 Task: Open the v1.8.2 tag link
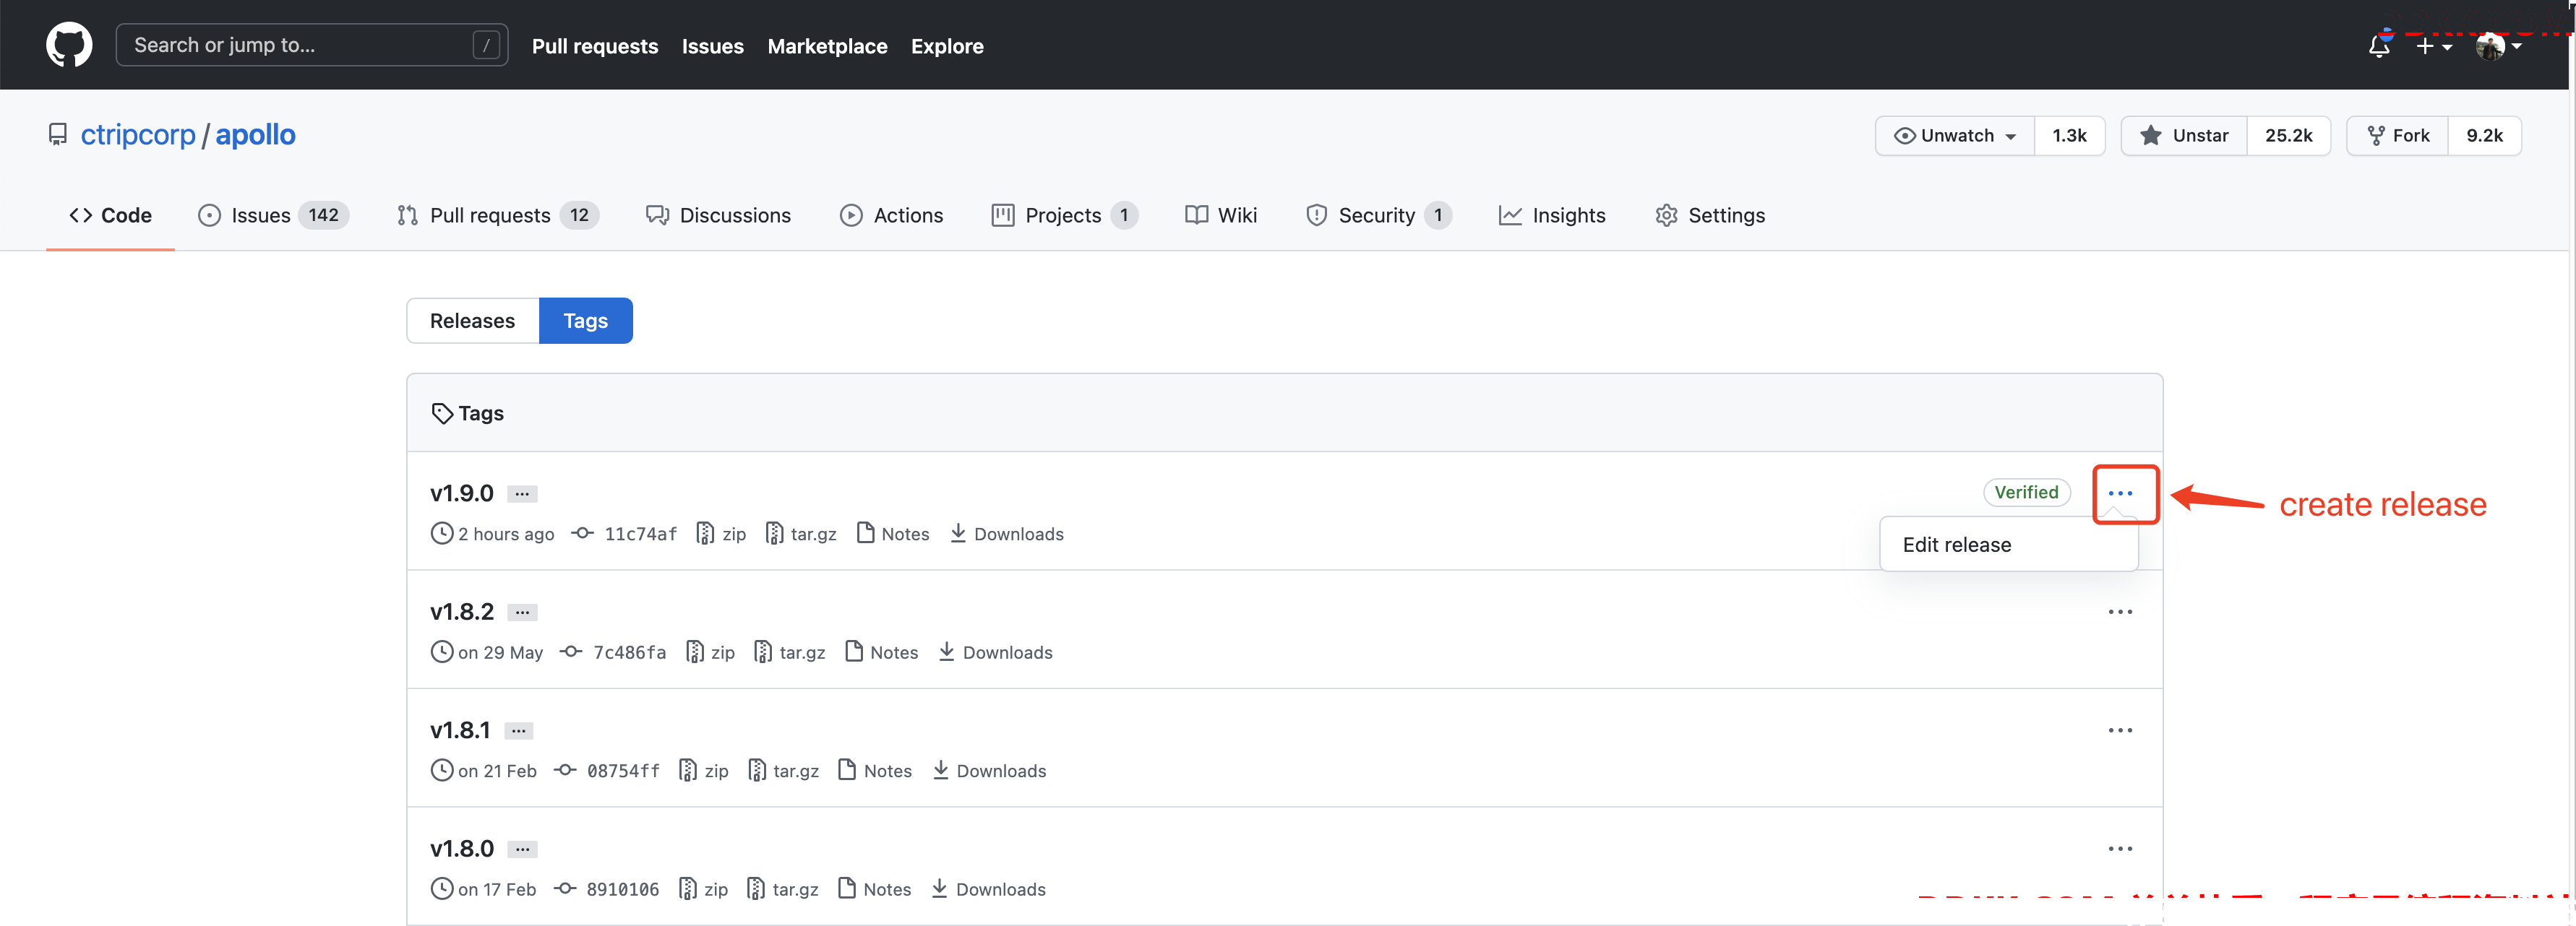click(x=461, y=613)
